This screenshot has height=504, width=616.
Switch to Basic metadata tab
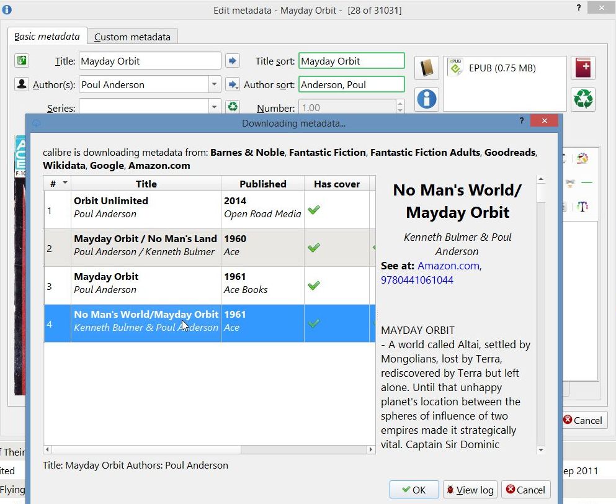click(47, 37)
